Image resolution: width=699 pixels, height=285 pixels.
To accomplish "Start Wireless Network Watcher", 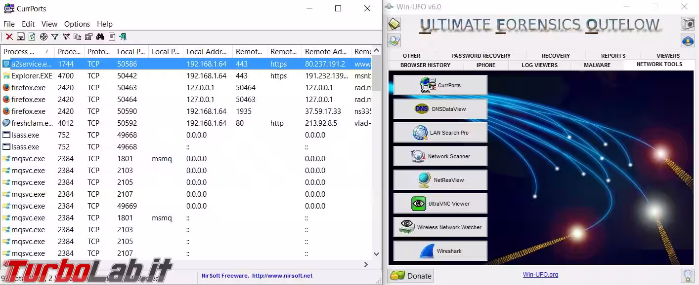I will point(440,227).
